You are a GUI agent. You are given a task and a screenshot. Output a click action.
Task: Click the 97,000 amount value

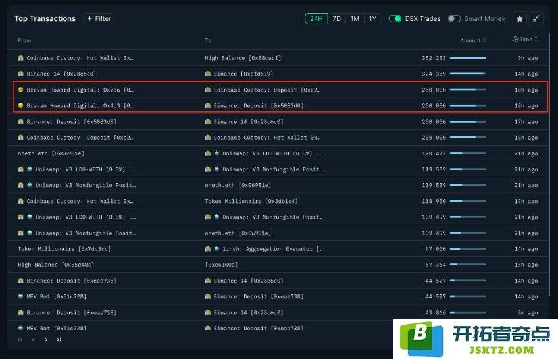pos(436,249)
